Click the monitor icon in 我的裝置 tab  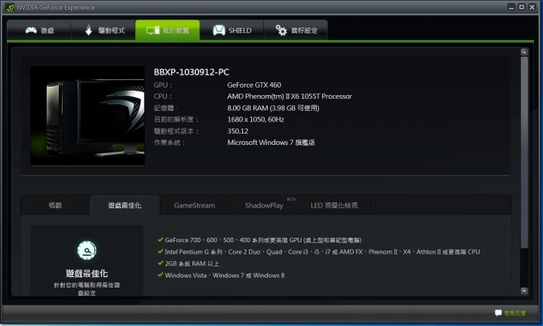click(x=152, y=30)
